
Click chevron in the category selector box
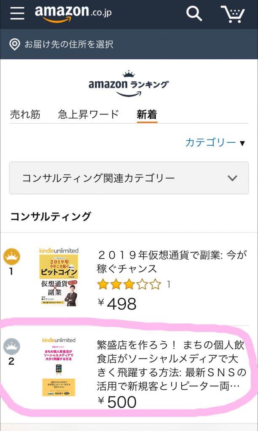click(x=232, y=178)
